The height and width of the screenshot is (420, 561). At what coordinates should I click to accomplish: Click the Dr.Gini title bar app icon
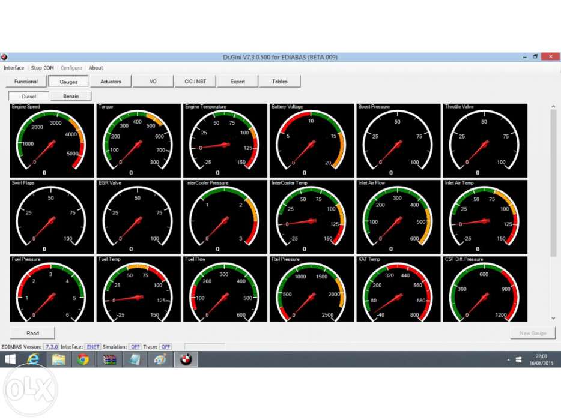(4, 57)
